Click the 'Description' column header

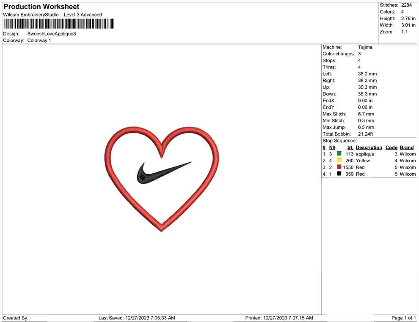point(369,147)
